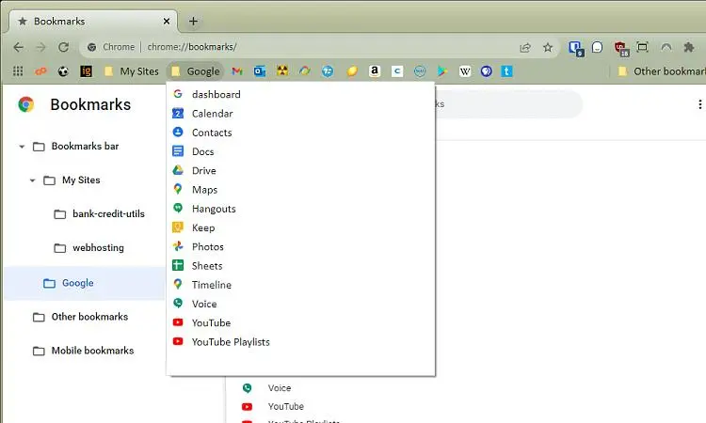Viewport: 706px width, 423px height.
Task: Click the arch-shaped extension icon
Action: pos(666,47)
